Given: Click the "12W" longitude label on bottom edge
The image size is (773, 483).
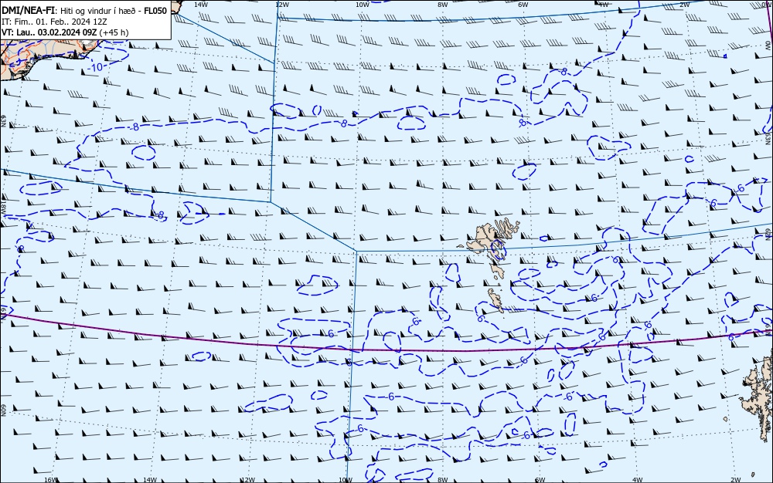Looking at the screenshot, I should click(x=248, y=480).
